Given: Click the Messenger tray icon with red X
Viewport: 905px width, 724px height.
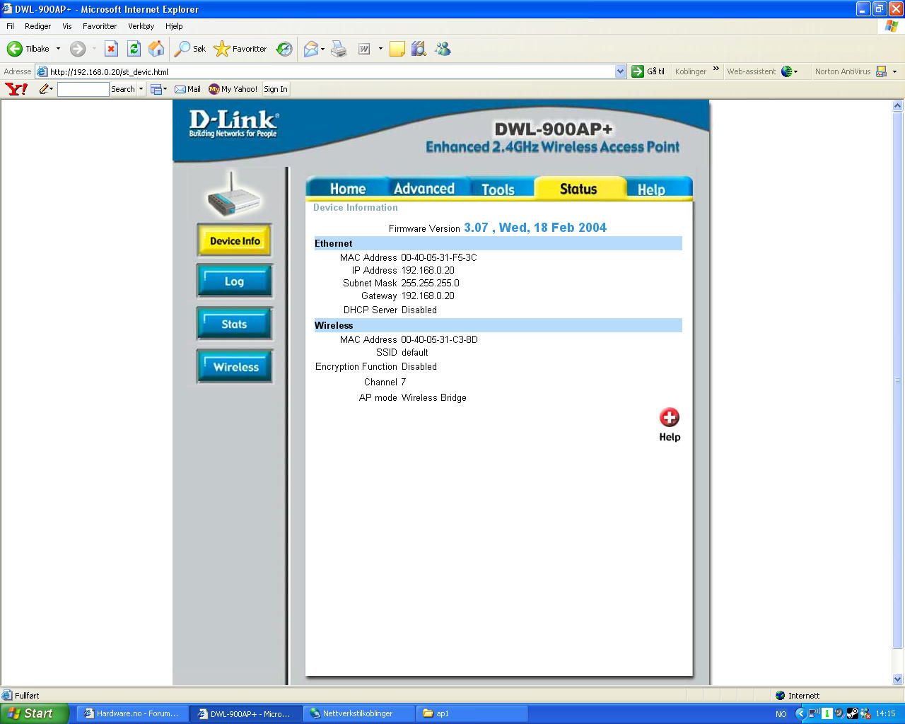Looking at the screenshot, I should coord(865,713).
